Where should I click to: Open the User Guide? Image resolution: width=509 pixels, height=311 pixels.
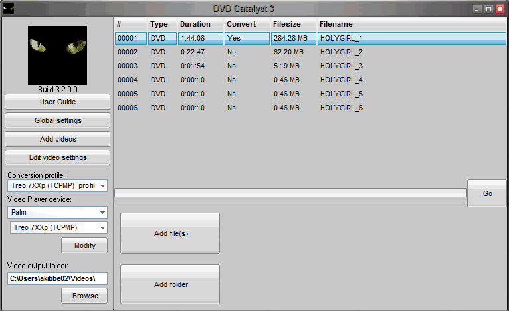(57, 102)
